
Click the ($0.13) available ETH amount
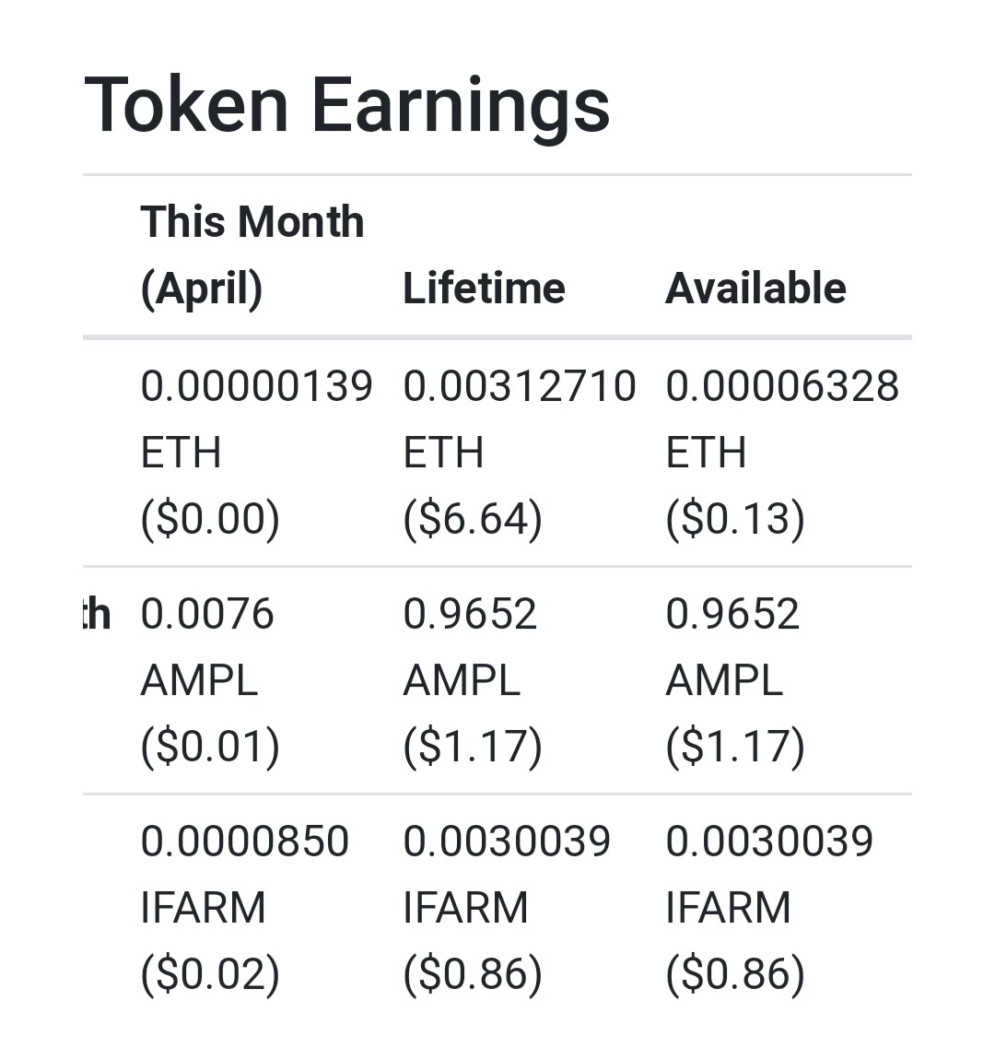[735, 519]
